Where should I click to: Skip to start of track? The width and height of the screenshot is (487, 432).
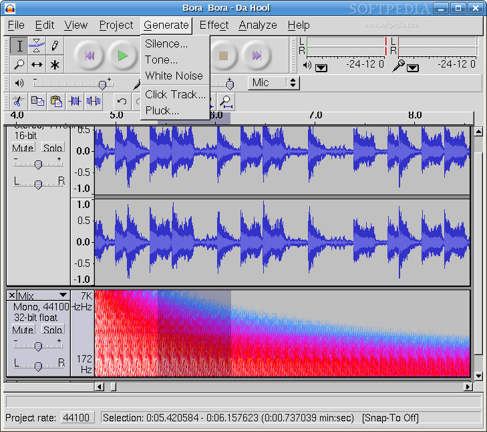[90, 56]
